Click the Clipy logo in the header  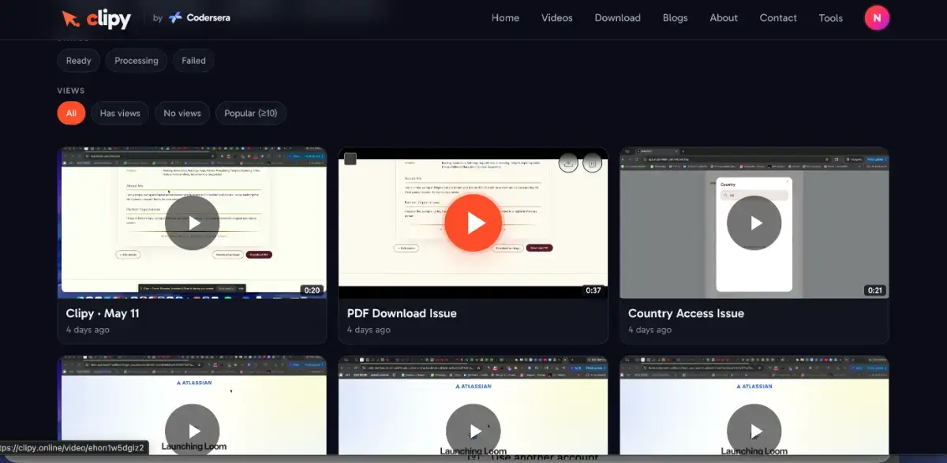[96, 18]
